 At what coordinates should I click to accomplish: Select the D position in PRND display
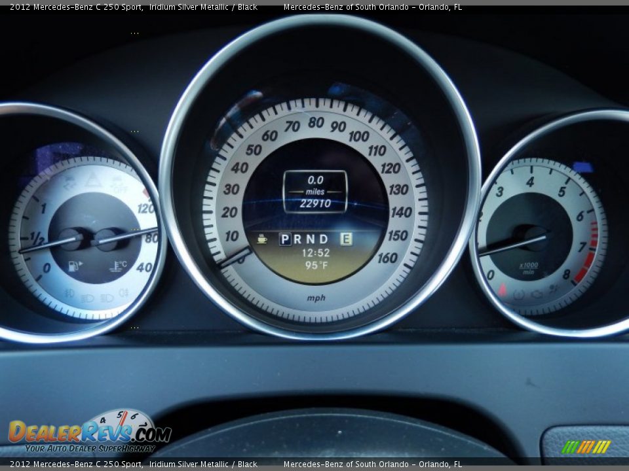(323, 239)
